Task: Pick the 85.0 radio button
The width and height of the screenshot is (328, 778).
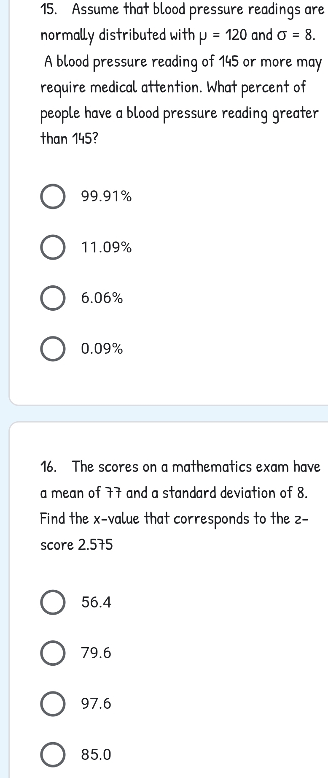Action: (x=53, y=754)
